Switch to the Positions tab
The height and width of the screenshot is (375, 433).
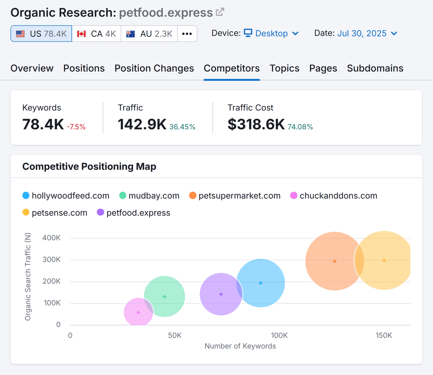(84, 68)
